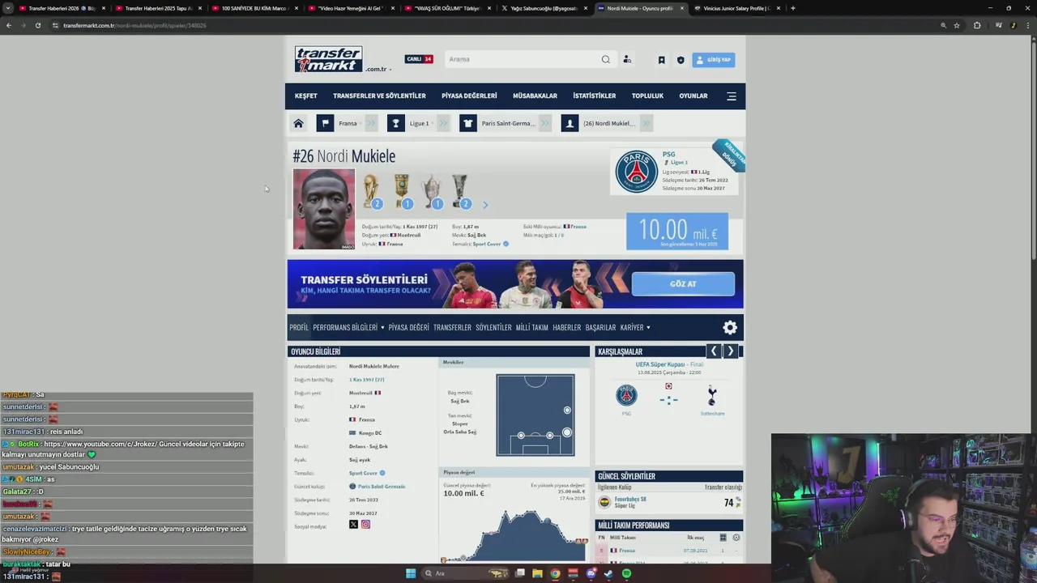Reload the page in browser toolbar
The height and width of the screenshot is (583, 1037).
[x=37, y=25]
